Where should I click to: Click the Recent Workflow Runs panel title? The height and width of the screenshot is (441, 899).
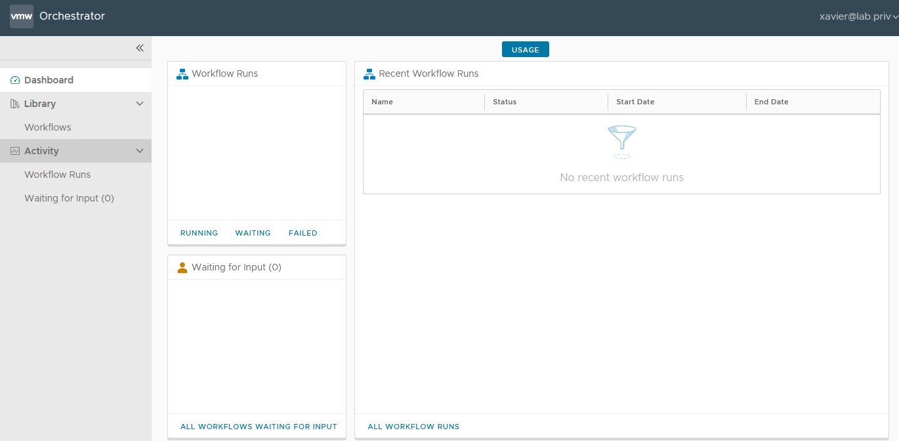coord(429,73)
